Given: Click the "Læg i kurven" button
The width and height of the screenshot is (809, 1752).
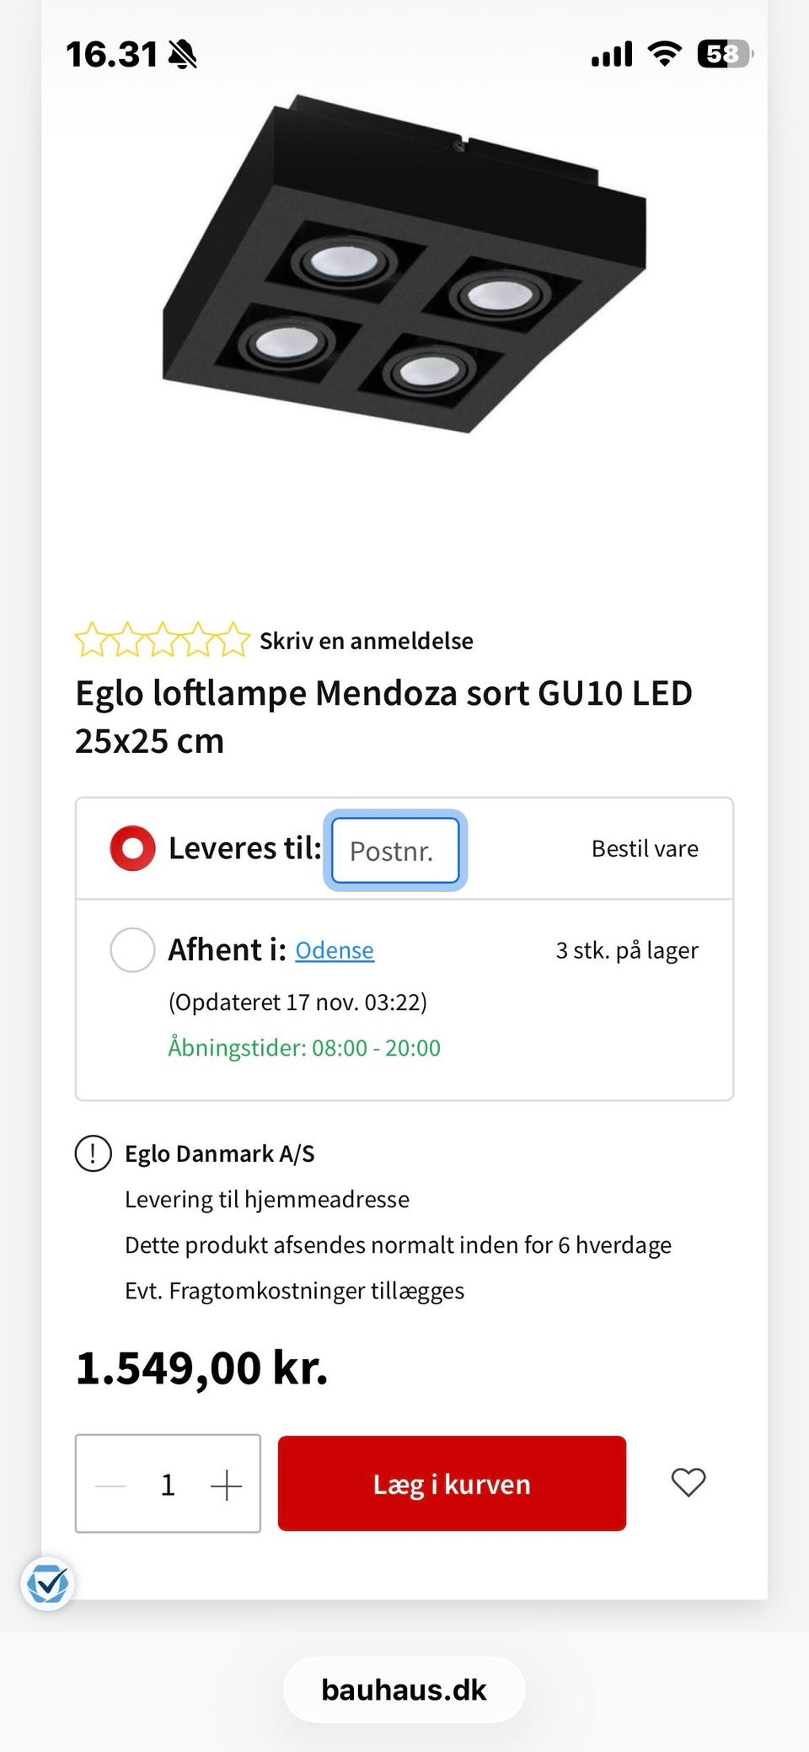Looking at the screenshot, I should [x=452, y=1484].
